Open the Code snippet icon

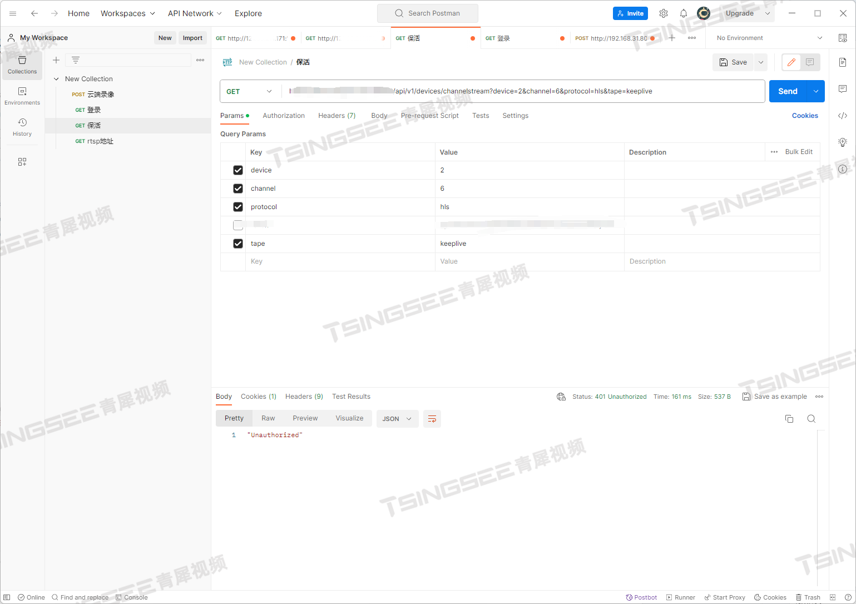[843, 116]
